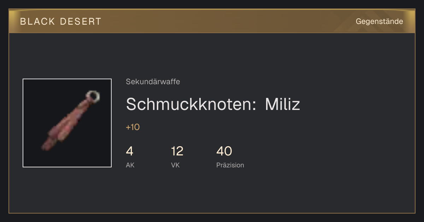Click the BLACK DESERT header title
Image resolution: width=424 pixels, height=222 pixels.
pos(61,21)
